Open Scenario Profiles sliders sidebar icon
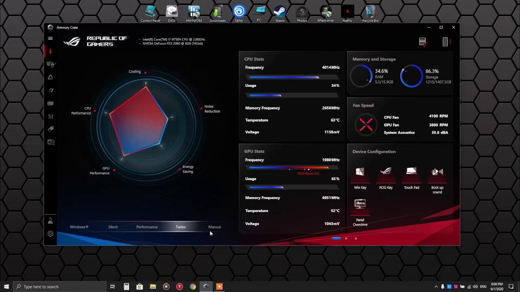The height and width of the screenshot is (292, 520). pos(50,116)
